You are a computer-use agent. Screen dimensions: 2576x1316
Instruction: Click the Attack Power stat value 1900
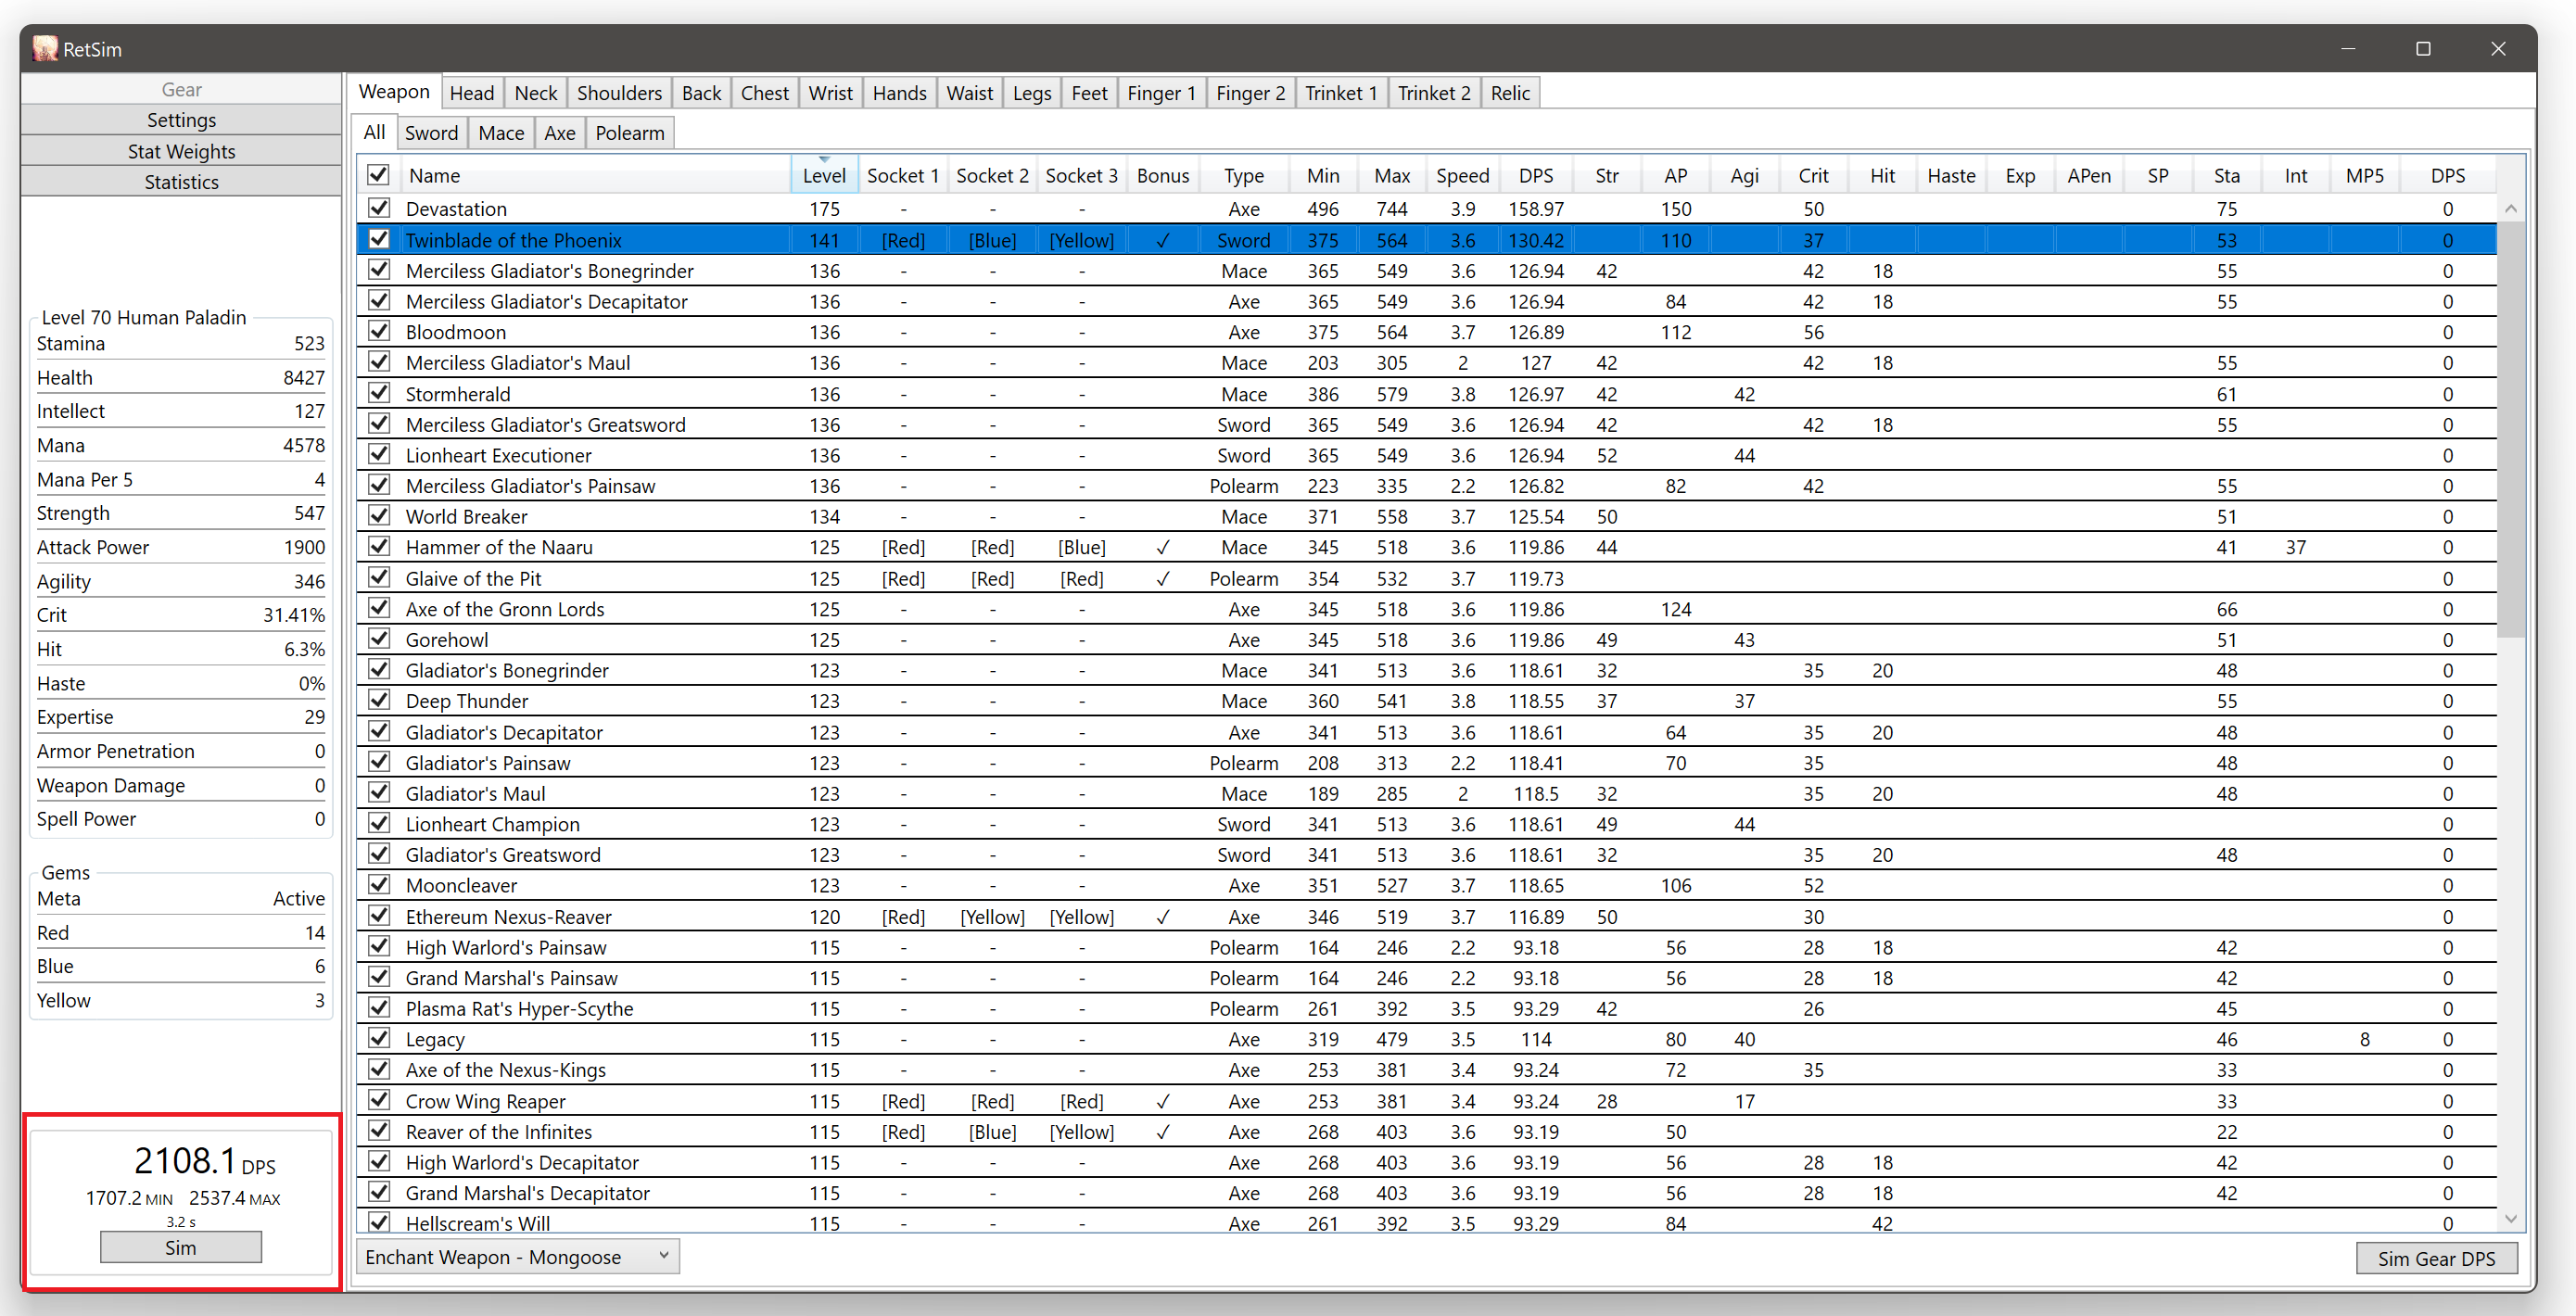click(304, 547)
